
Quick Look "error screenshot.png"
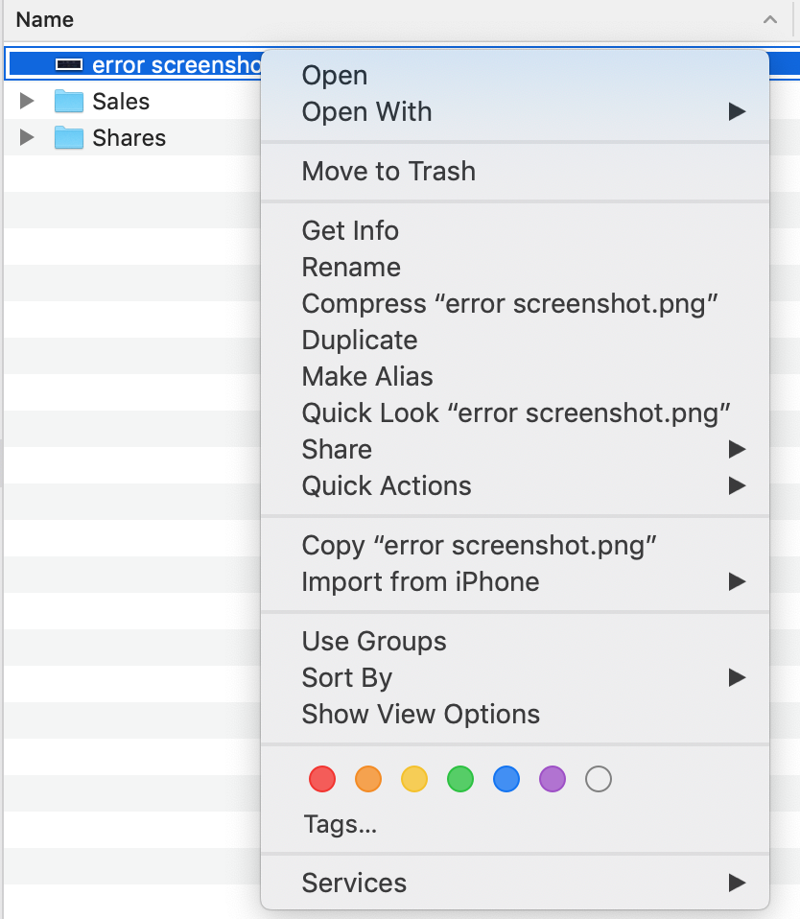(514, 413)
